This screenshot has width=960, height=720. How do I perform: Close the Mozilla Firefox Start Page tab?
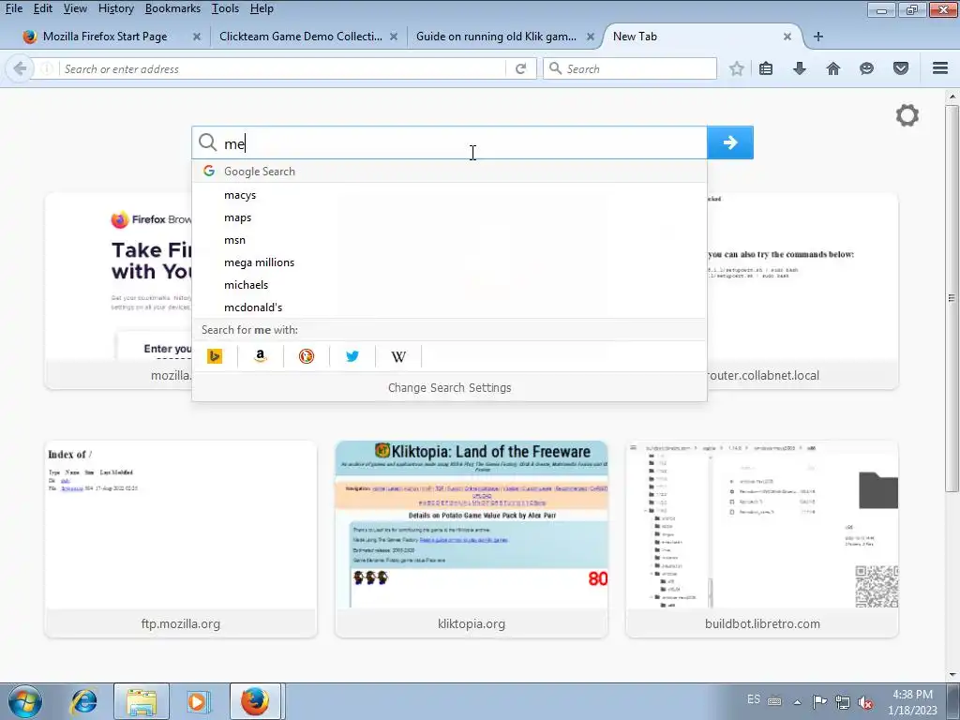point(197,37)
